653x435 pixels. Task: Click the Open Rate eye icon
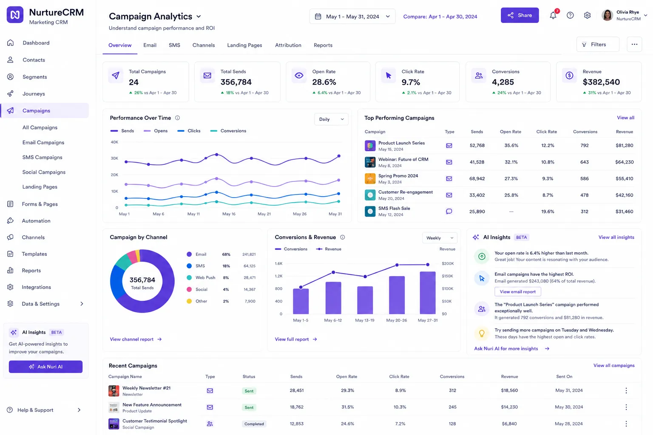pos(299,76)
